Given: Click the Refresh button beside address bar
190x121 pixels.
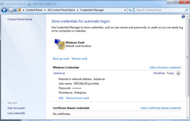Looking at the screenshot, I should pyautogui.click(x=130, y=10).
